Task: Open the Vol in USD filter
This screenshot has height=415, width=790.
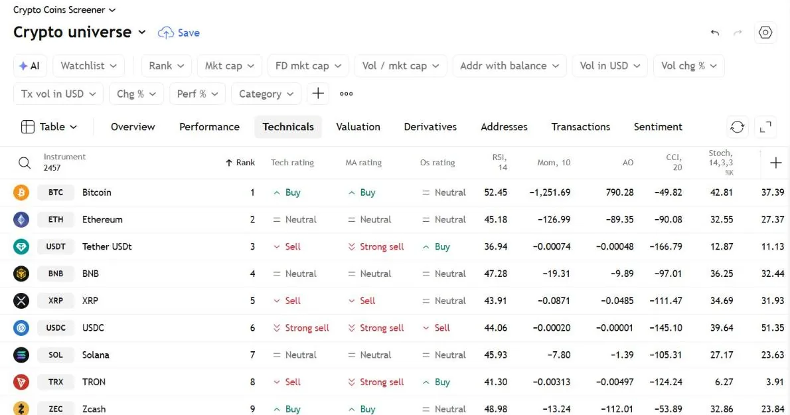Action: click(609, 66)
